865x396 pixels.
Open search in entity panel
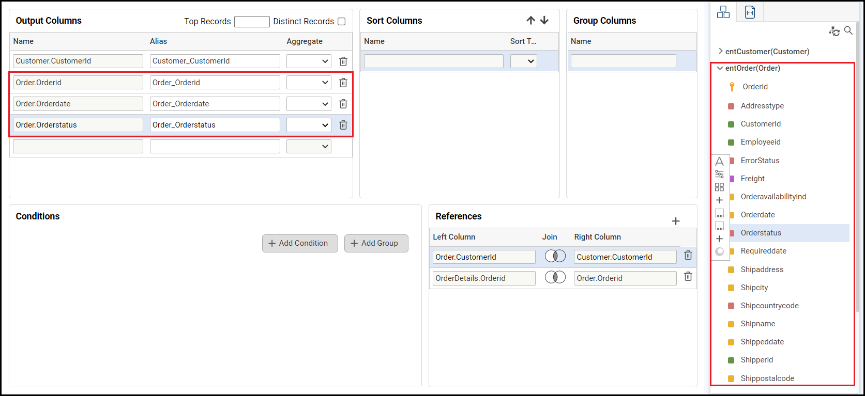(x=848, y=31)
